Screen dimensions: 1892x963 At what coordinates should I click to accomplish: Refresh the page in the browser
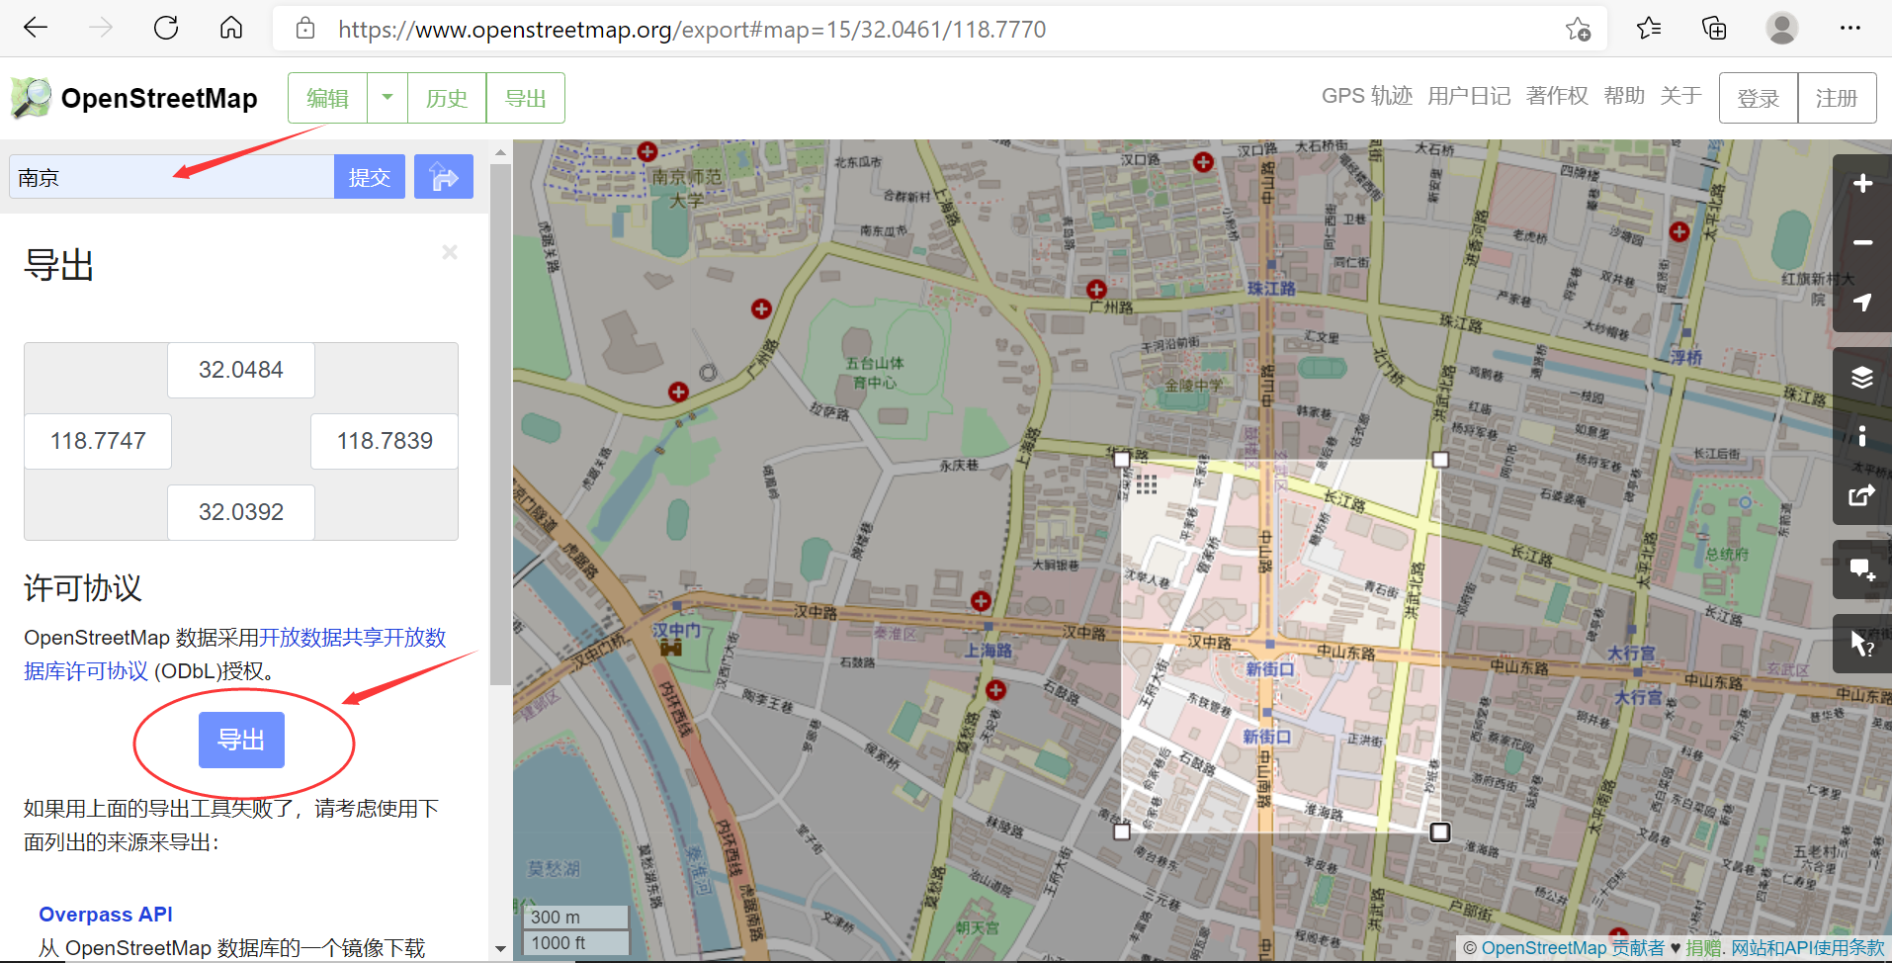166,28
